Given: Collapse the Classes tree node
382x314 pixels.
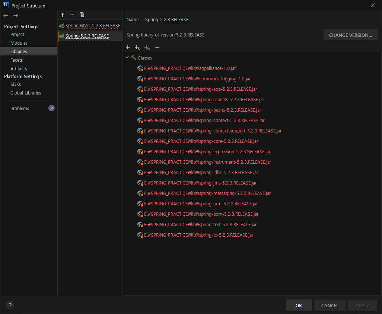Looking at the screenshot, I should pos(127,58).
